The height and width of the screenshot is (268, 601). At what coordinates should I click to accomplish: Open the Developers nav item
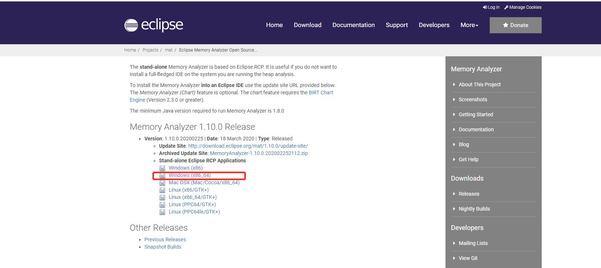point(434,25)
